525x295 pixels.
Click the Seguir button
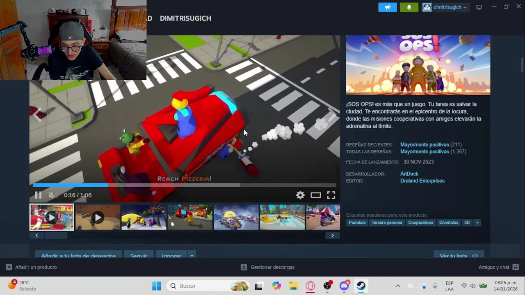click(139, 255)
